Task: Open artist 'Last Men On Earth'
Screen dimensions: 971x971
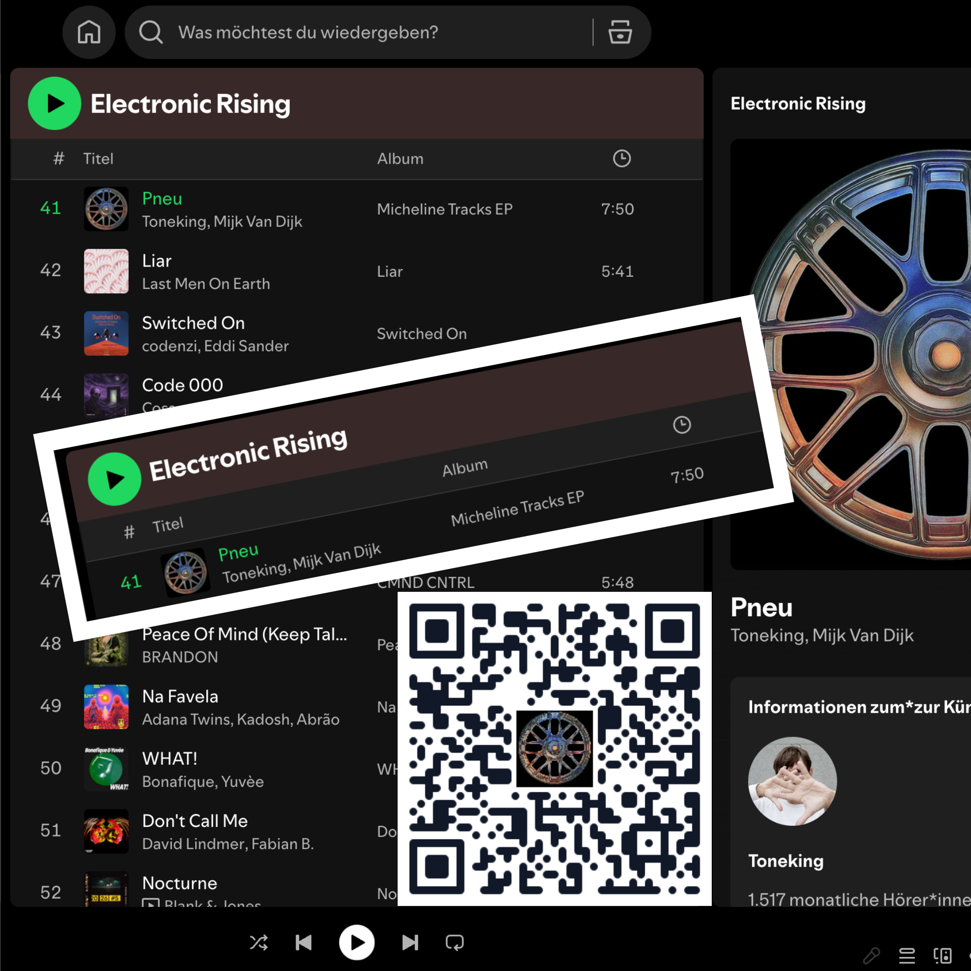Action: 206,284
